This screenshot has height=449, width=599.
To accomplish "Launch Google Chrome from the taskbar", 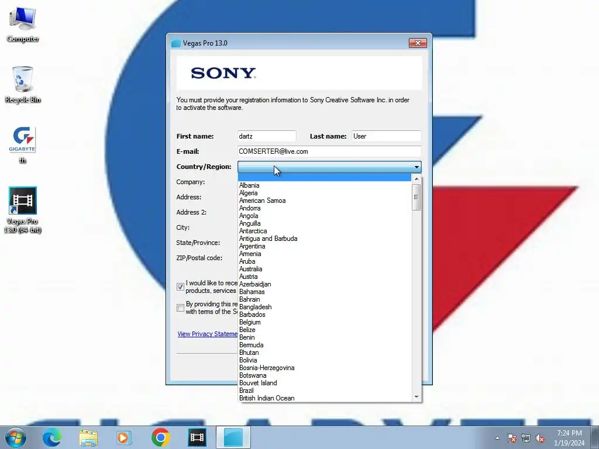I will coord(160,437).
